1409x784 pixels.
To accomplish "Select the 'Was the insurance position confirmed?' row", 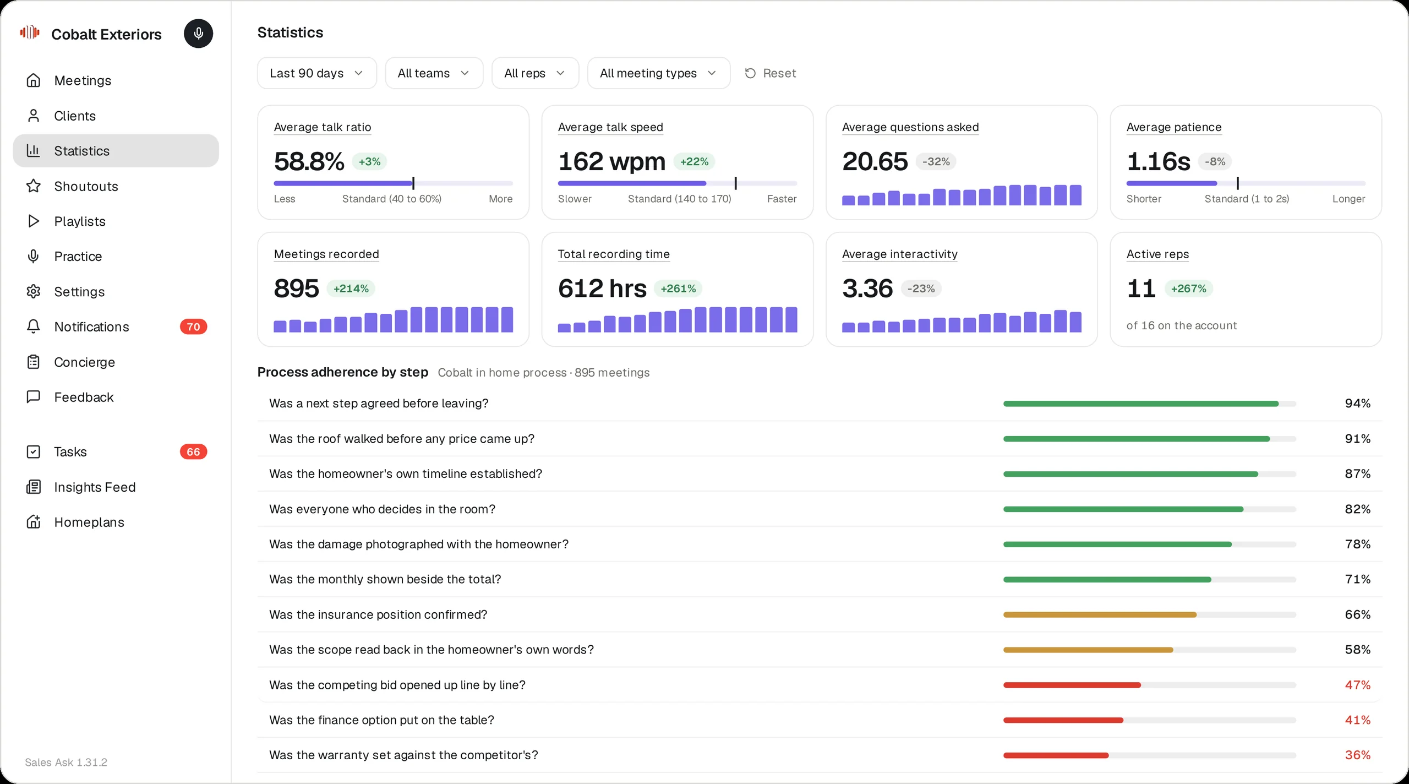I will point(820,614).
